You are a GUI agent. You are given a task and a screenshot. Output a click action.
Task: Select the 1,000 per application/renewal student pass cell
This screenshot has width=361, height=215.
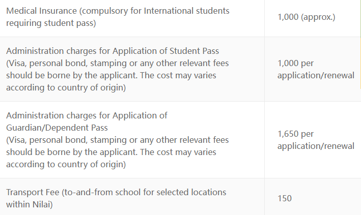coord(316,69)
